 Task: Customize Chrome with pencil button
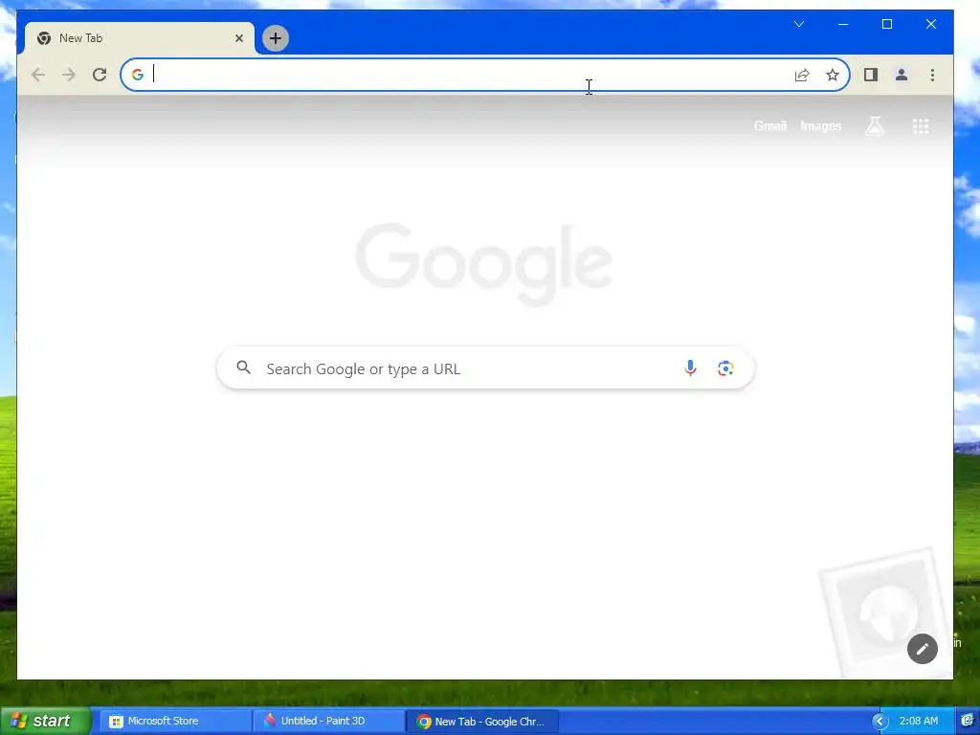tap(923, 649)
